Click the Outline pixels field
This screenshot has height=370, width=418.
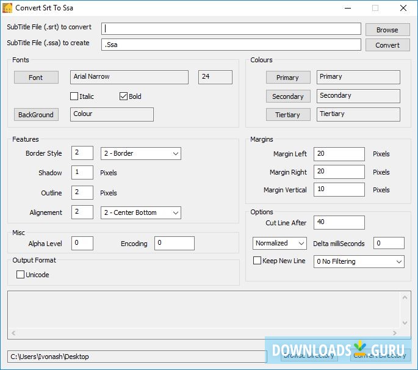82,192
